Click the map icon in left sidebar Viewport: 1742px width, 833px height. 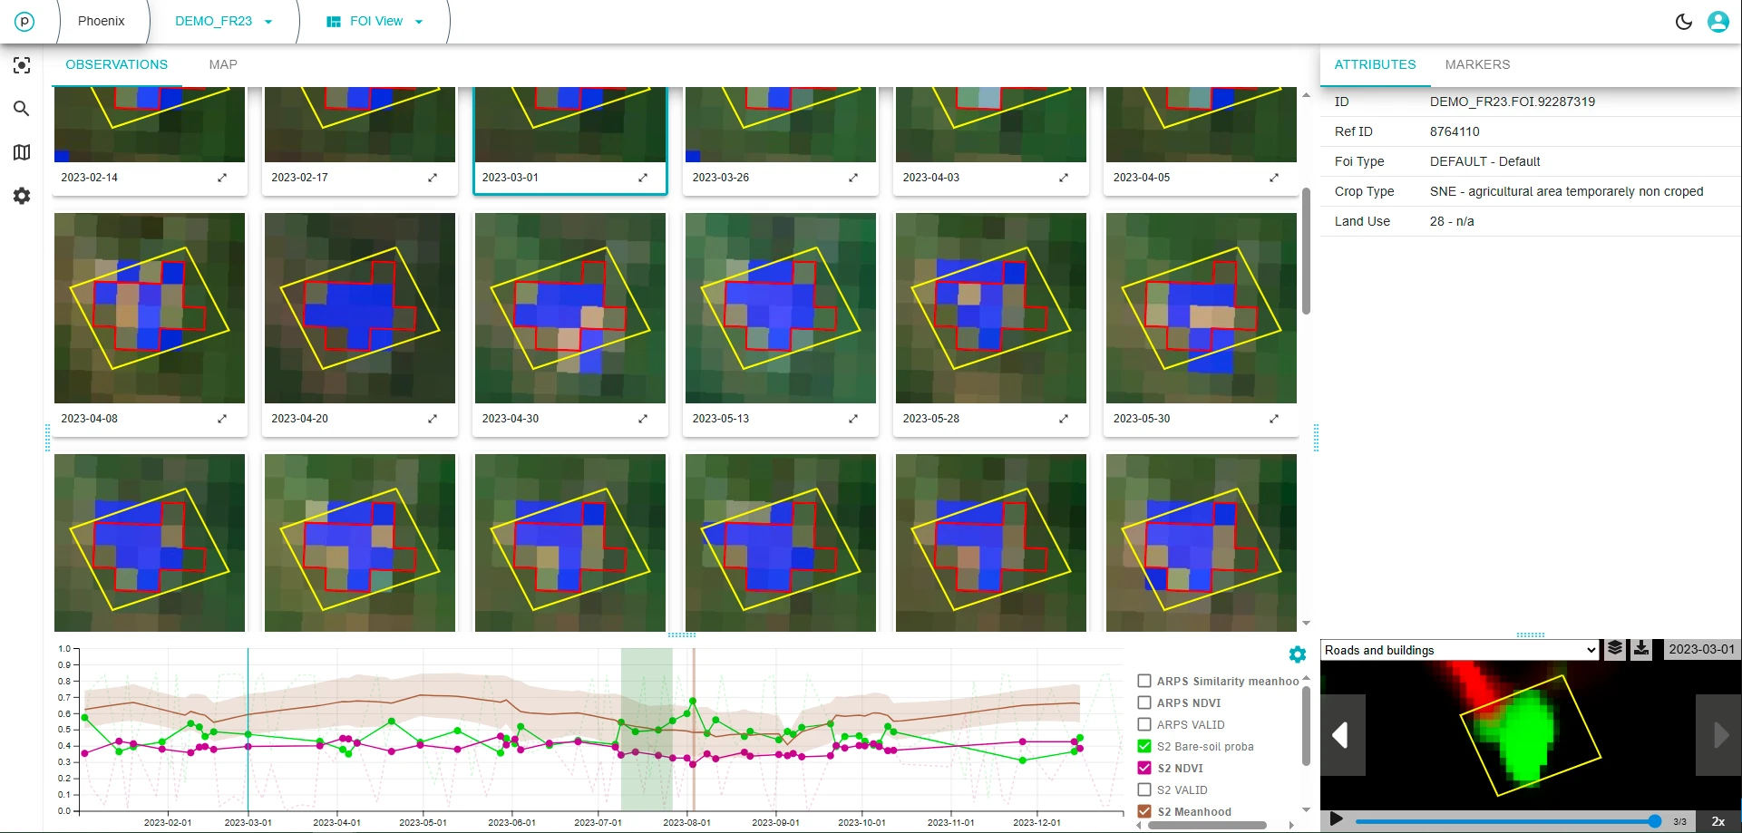(22, 152)
